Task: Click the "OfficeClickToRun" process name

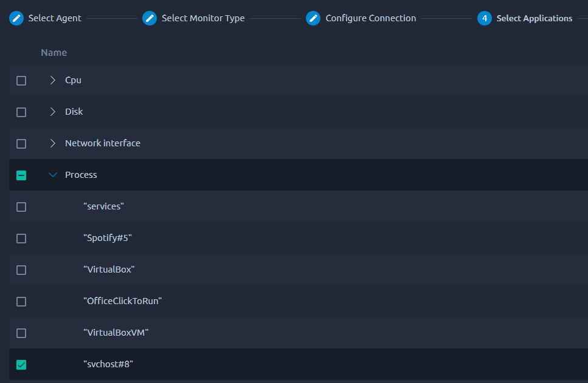Action: coord(123,300)
